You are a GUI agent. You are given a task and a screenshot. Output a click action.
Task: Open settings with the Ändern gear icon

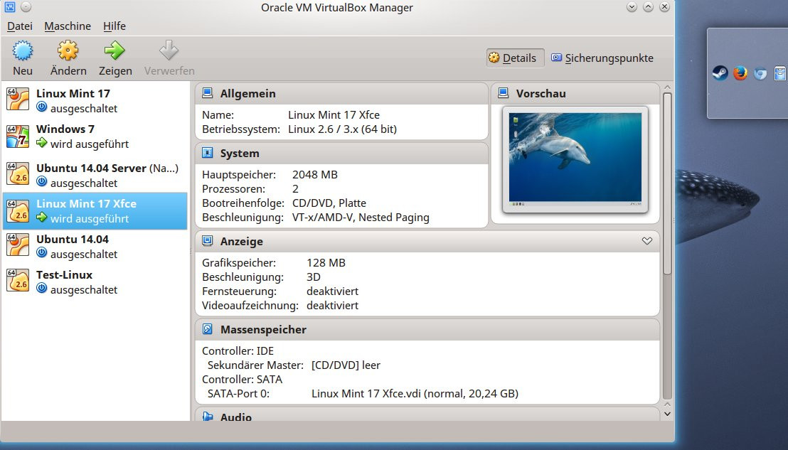coord(68,50)
